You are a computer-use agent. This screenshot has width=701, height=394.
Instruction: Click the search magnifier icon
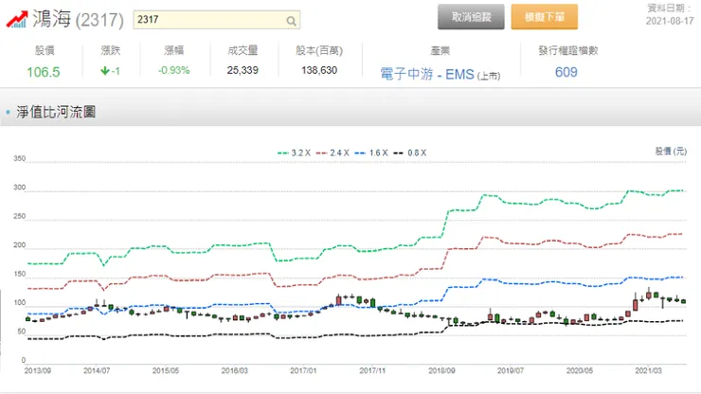290,19
